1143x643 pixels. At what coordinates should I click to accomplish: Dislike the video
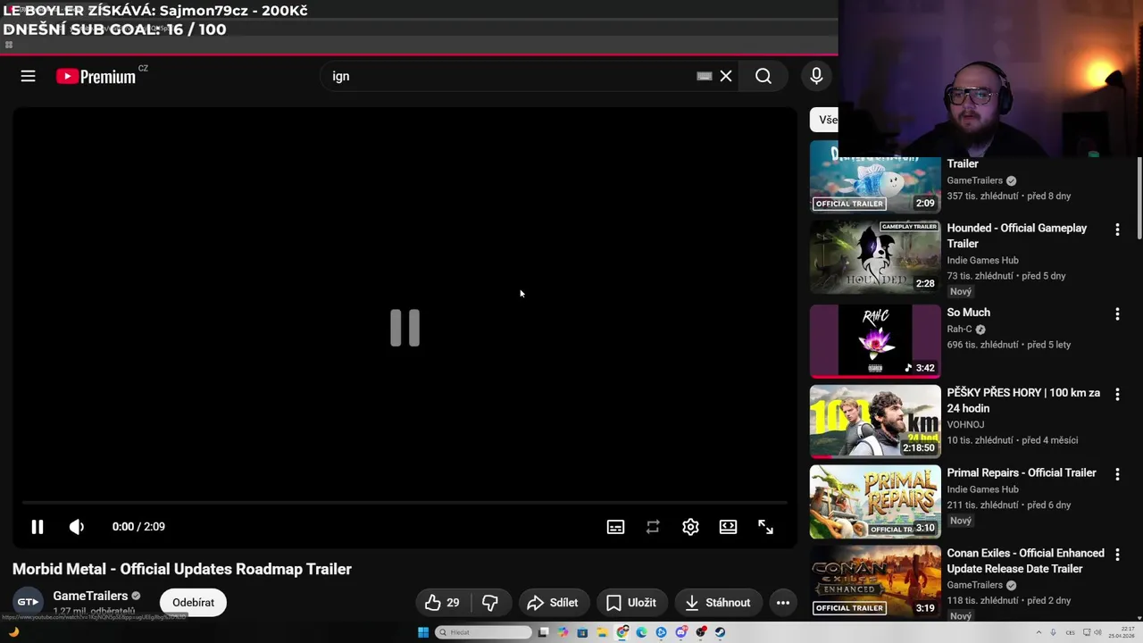[x=490, y=603]
